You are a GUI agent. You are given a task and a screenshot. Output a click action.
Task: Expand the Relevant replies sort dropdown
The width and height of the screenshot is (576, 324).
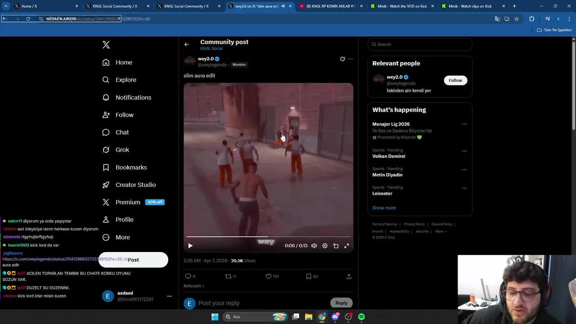point(194,286)
